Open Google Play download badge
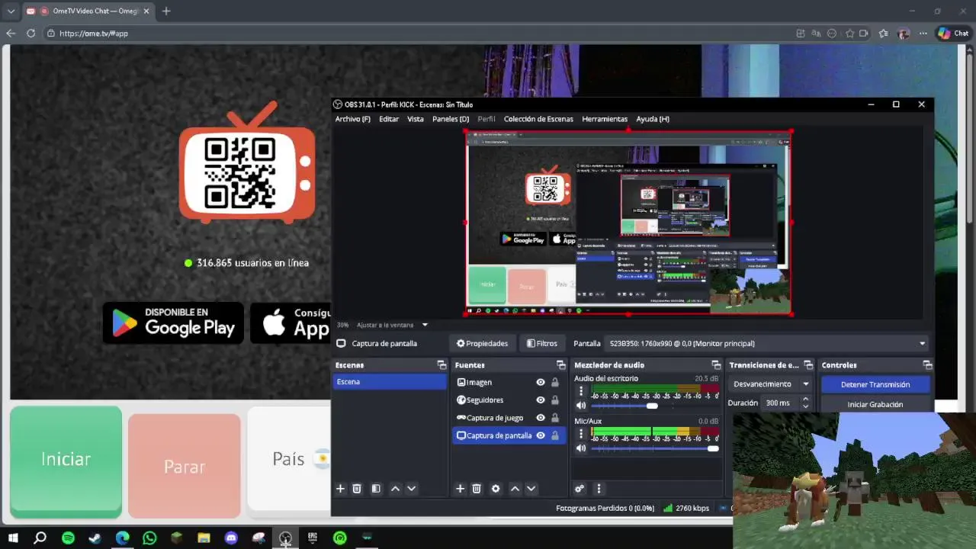Viewport: 976px width, 549px height. (x=173, y=323)
